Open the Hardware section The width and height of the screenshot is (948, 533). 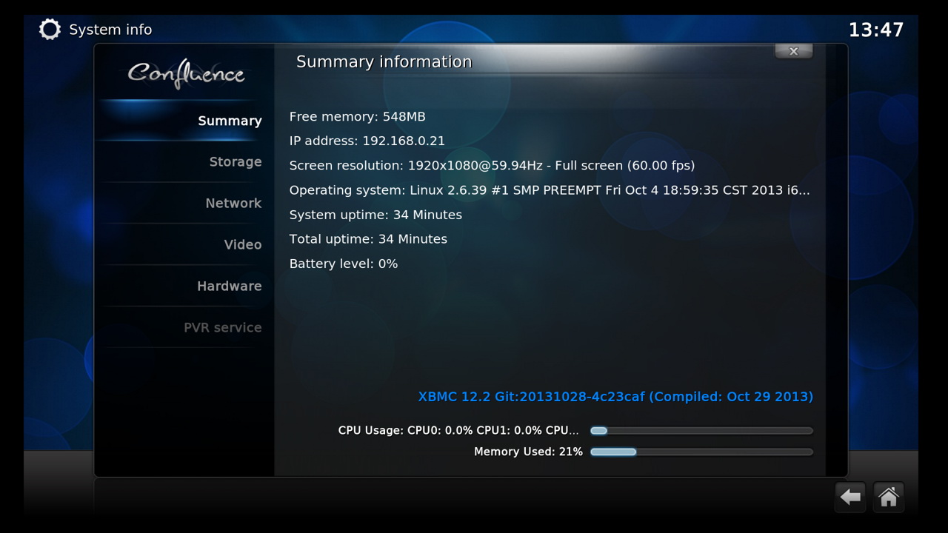pyautogui.click(x=183, y=286)
